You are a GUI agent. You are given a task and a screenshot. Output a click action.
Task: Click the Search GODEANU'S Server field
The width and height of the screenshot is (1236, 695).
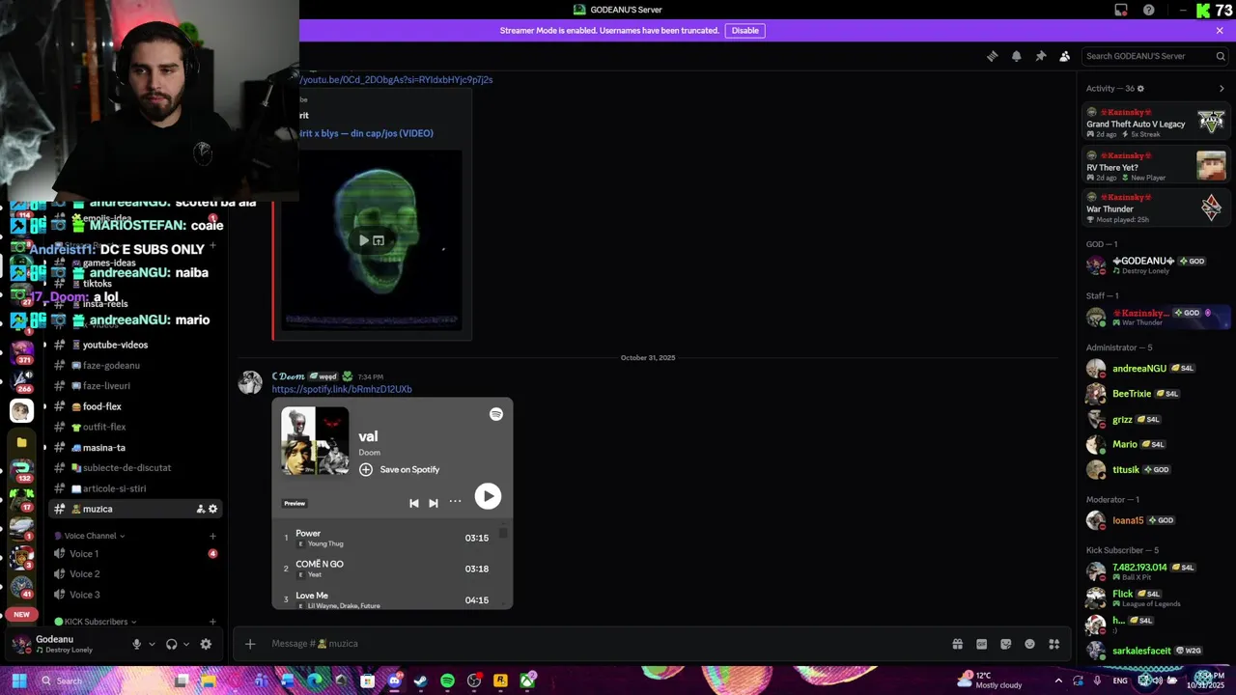point(1155,56)
